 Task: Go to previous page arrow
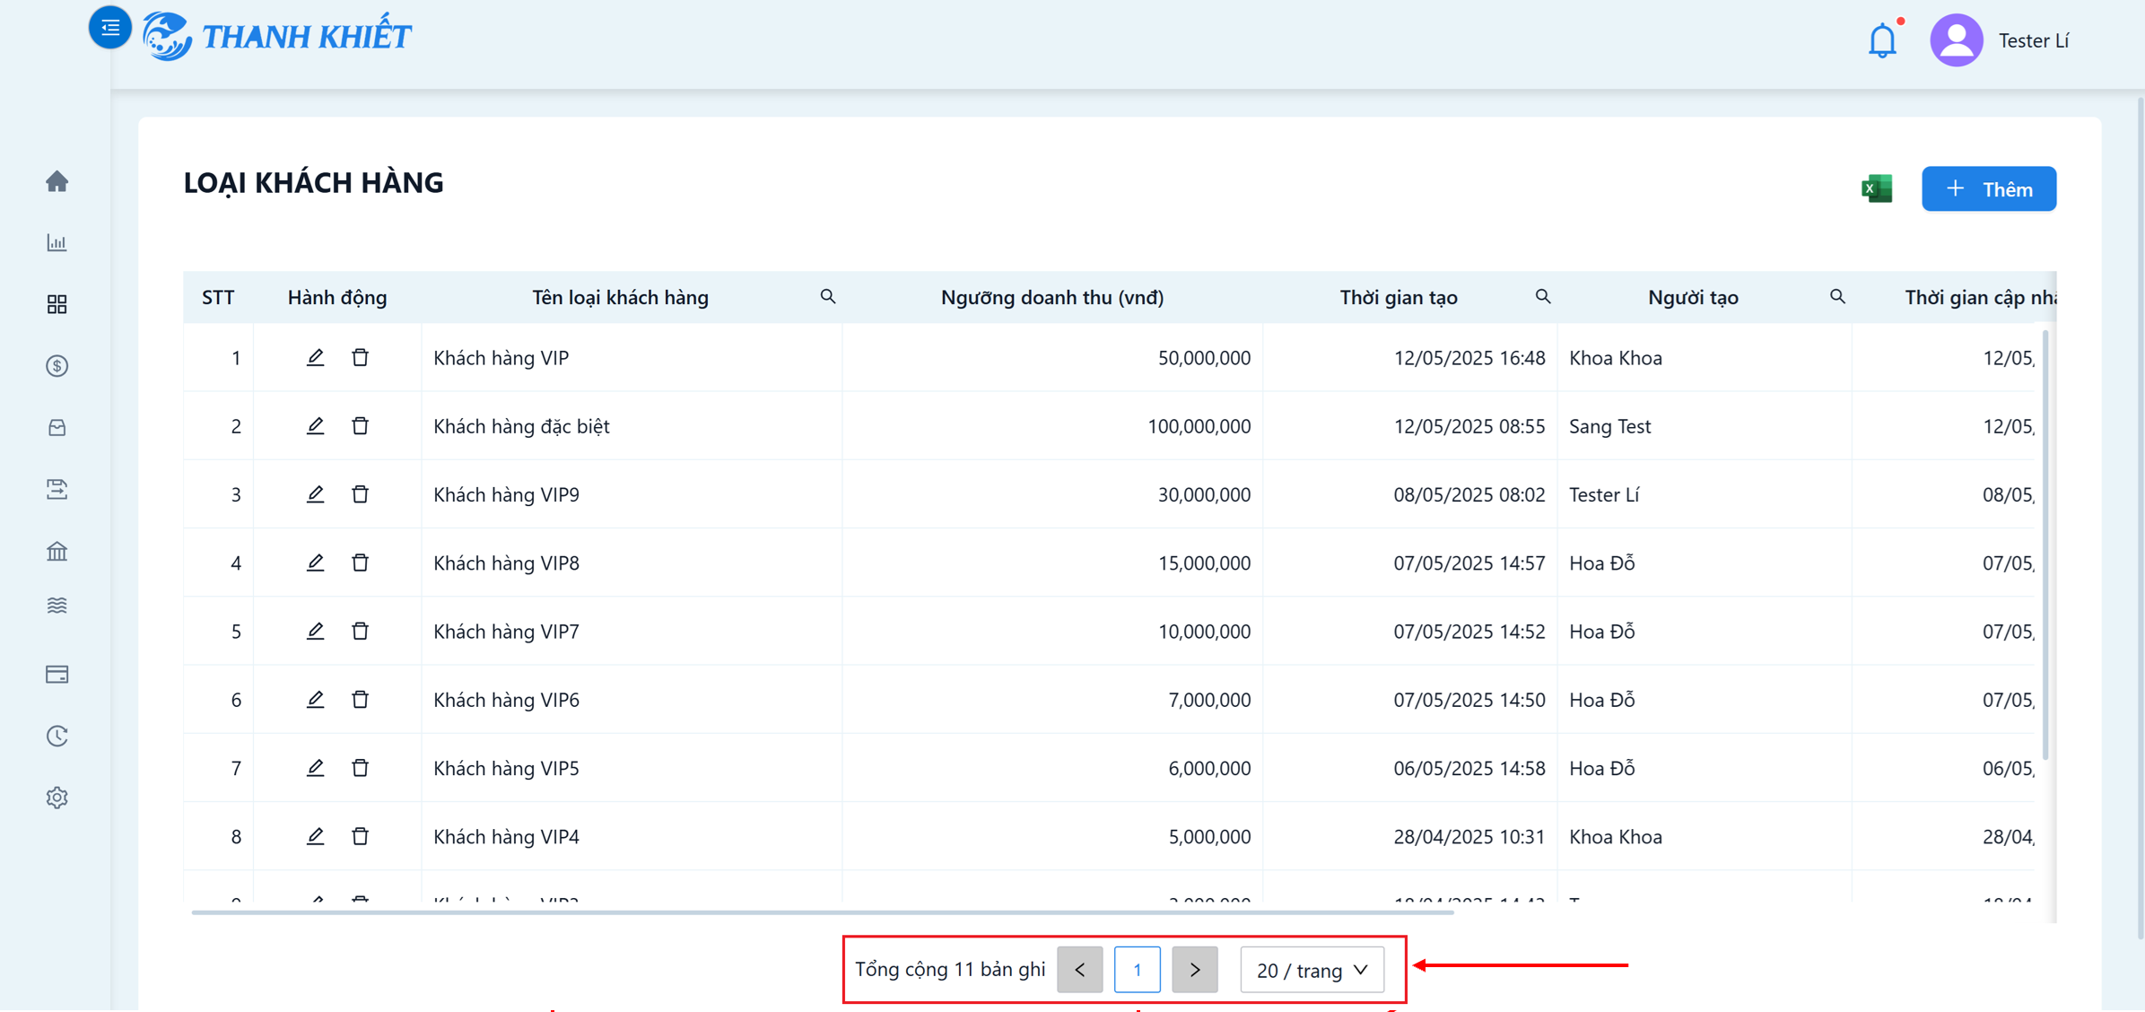[x=1079, y=969]
